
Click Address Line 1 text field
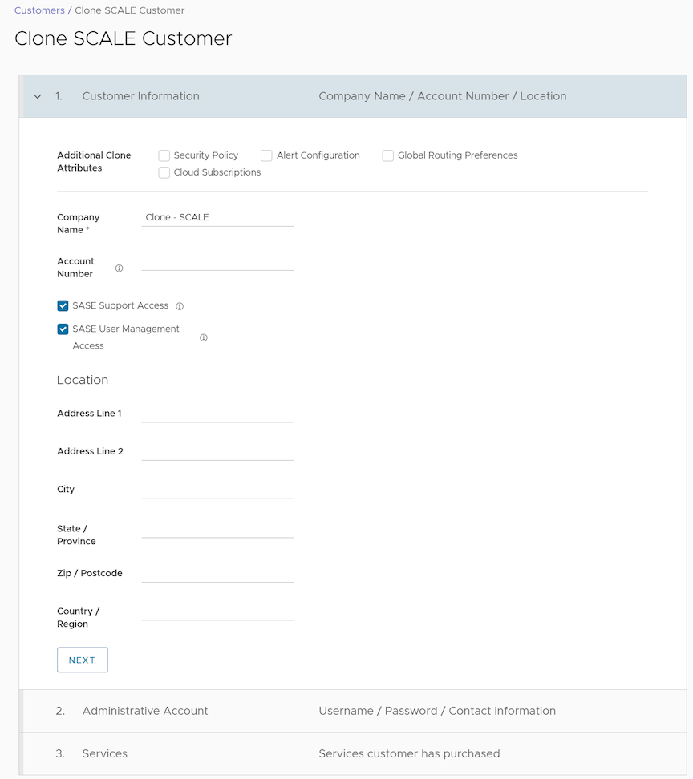coord(217,414)
